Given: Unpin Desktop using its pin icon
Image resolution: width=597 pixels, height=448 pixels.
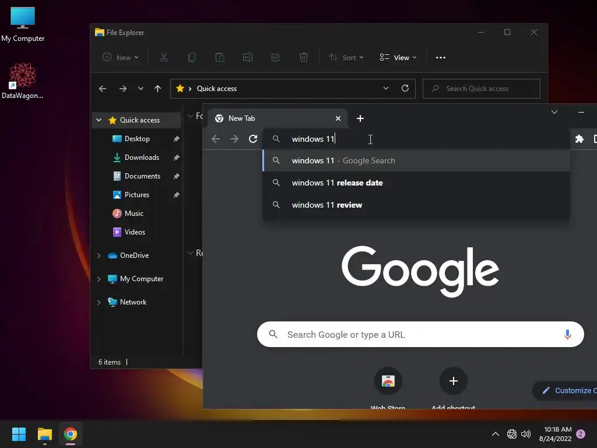Looking at the screenshot, I should coord(176,139).
